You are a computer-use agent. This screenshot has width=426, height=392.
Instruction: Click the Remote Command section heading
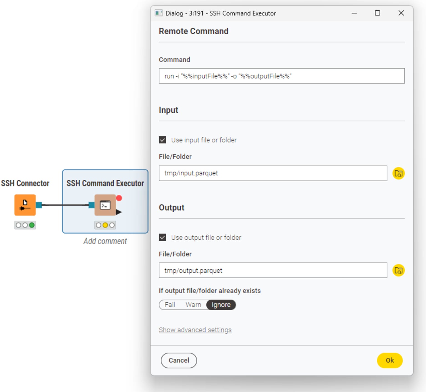[194, 31]
